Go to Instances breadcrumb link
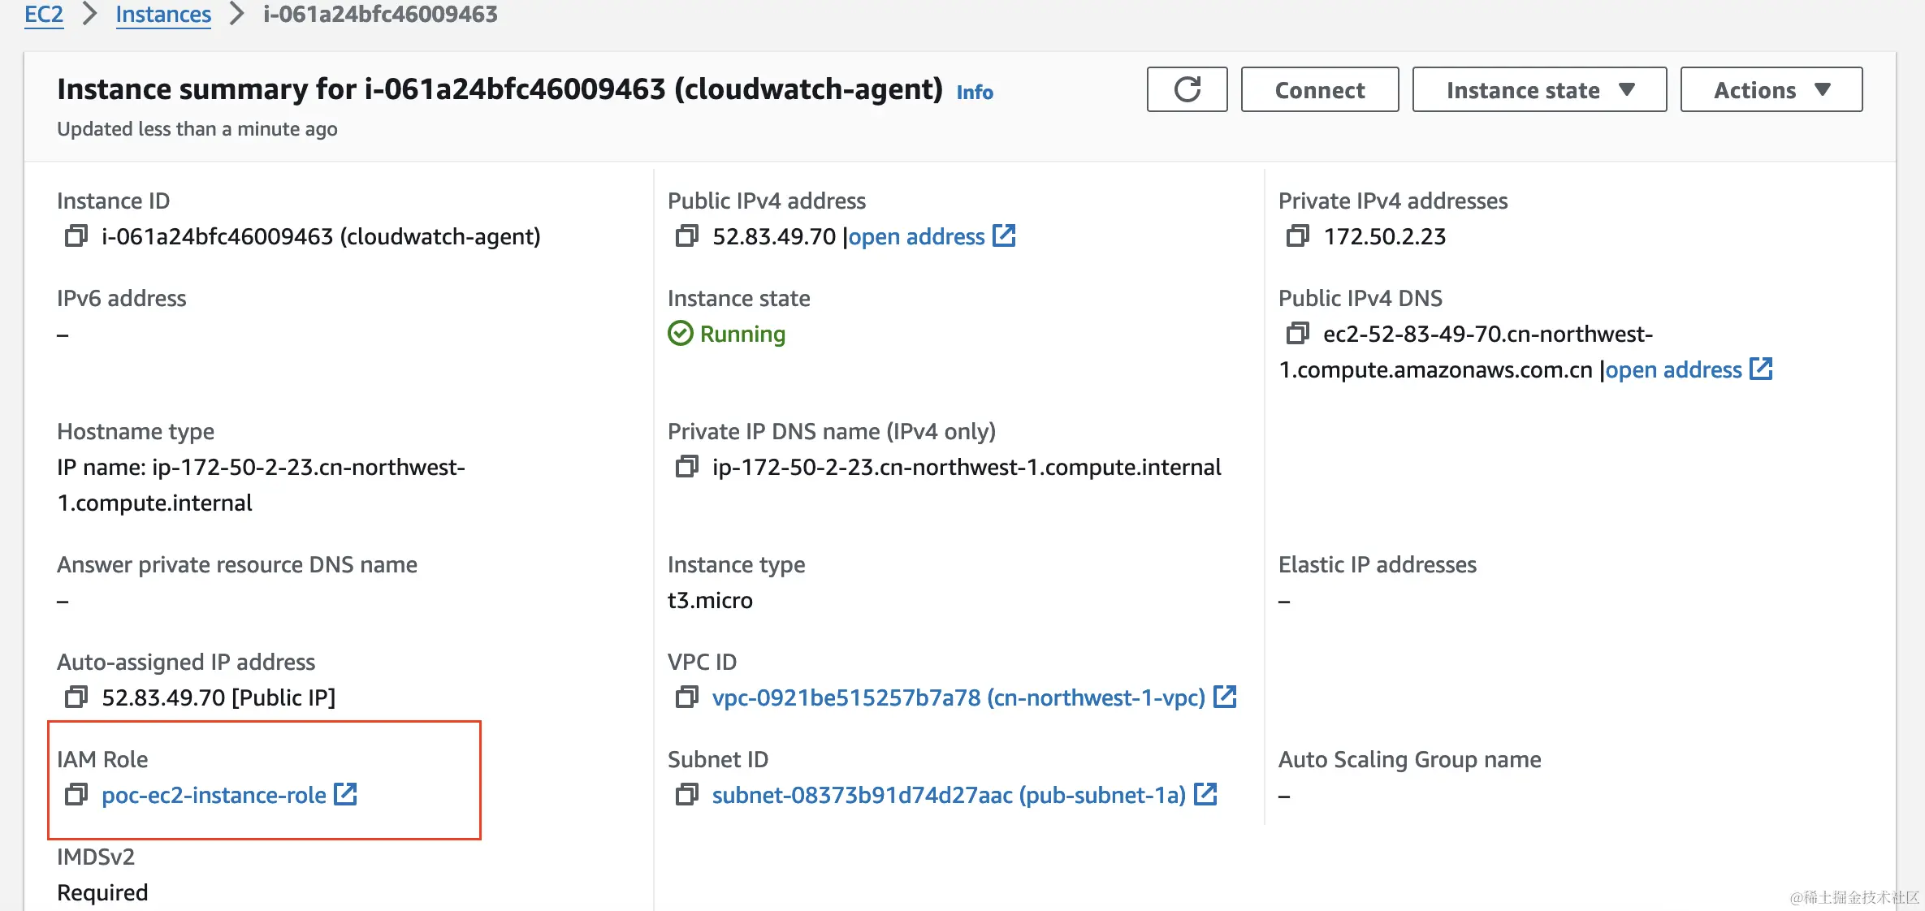 pos(163,15)
